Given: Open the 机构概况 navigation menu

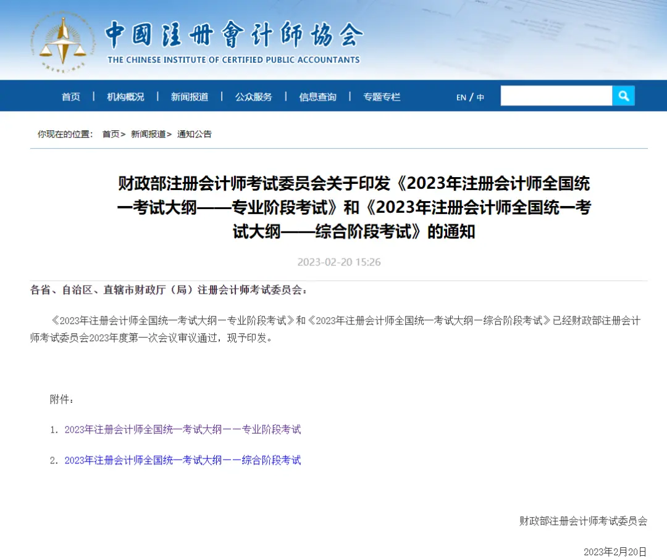Looking at the screenshot, I should [125, 97].
